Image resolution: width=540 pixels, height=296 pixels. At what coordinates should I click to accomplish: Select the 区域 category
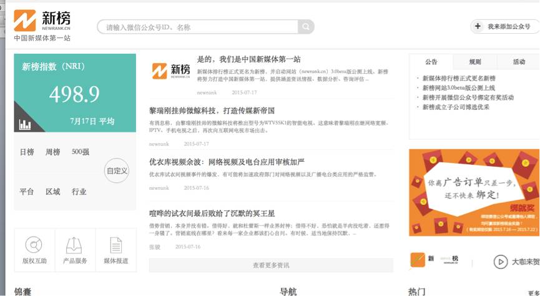52,192
